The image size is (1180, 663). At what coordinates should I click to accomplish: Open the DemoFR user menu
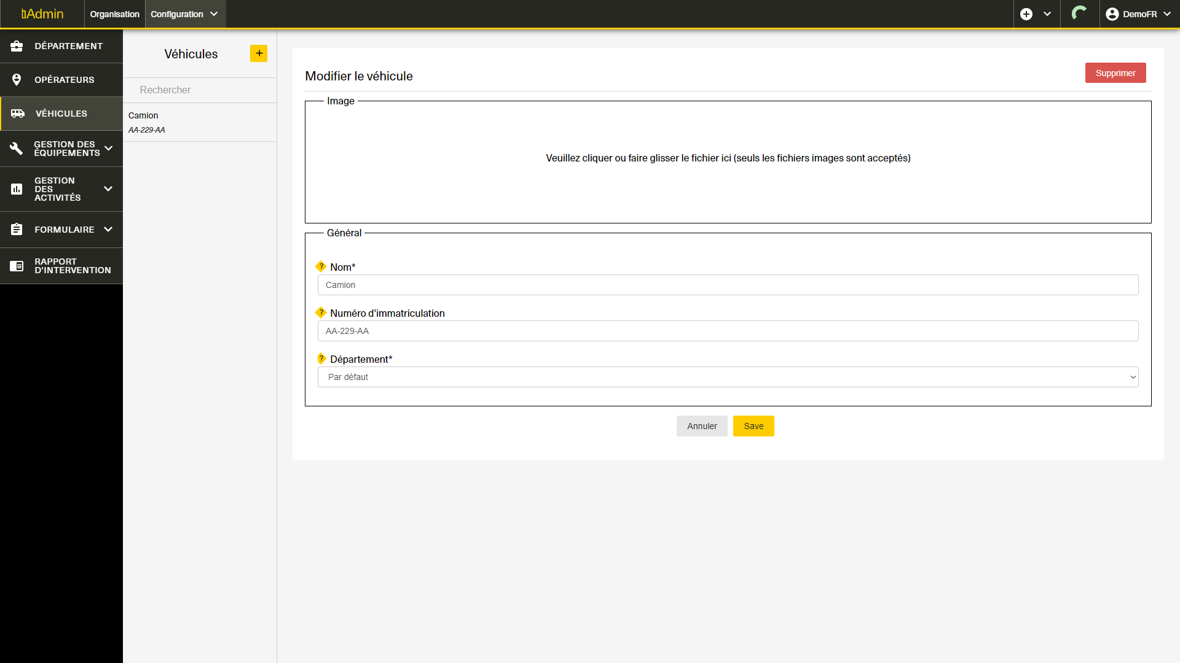click(1138, 14)
